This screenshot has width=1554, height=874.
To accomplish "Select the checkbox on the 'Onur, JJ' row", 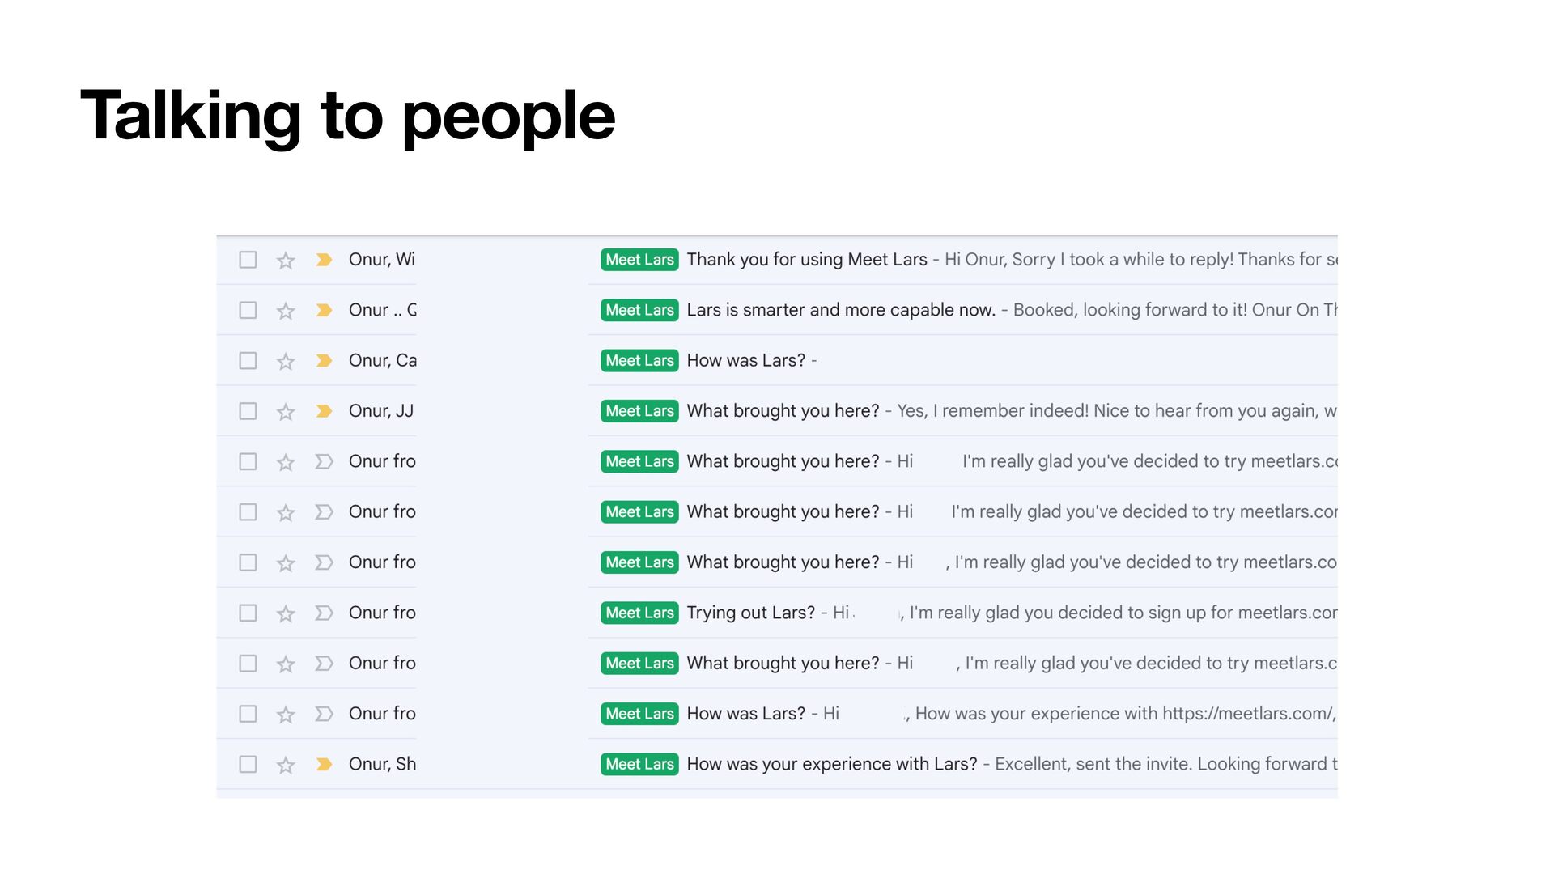I will tap(248, 411).
